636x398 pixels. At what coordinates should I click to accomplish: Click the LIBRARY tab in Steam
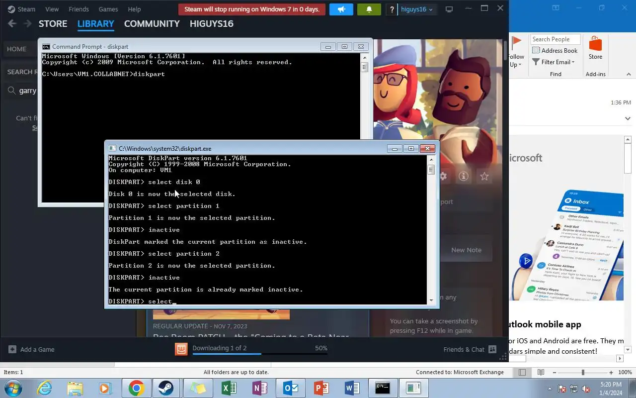coord(95,23)
